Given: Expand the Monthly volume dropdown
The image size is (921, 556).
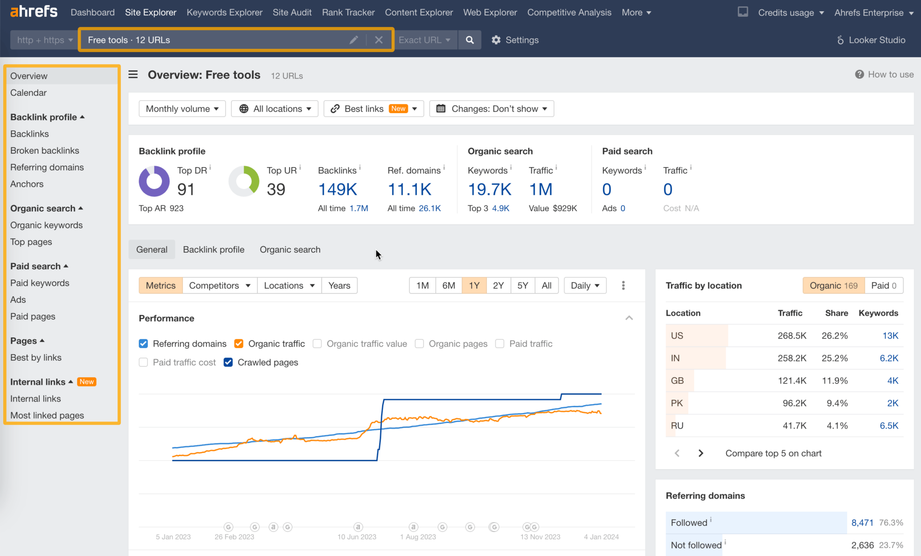Looking at the screenshot, I should [x=181, y=108].
